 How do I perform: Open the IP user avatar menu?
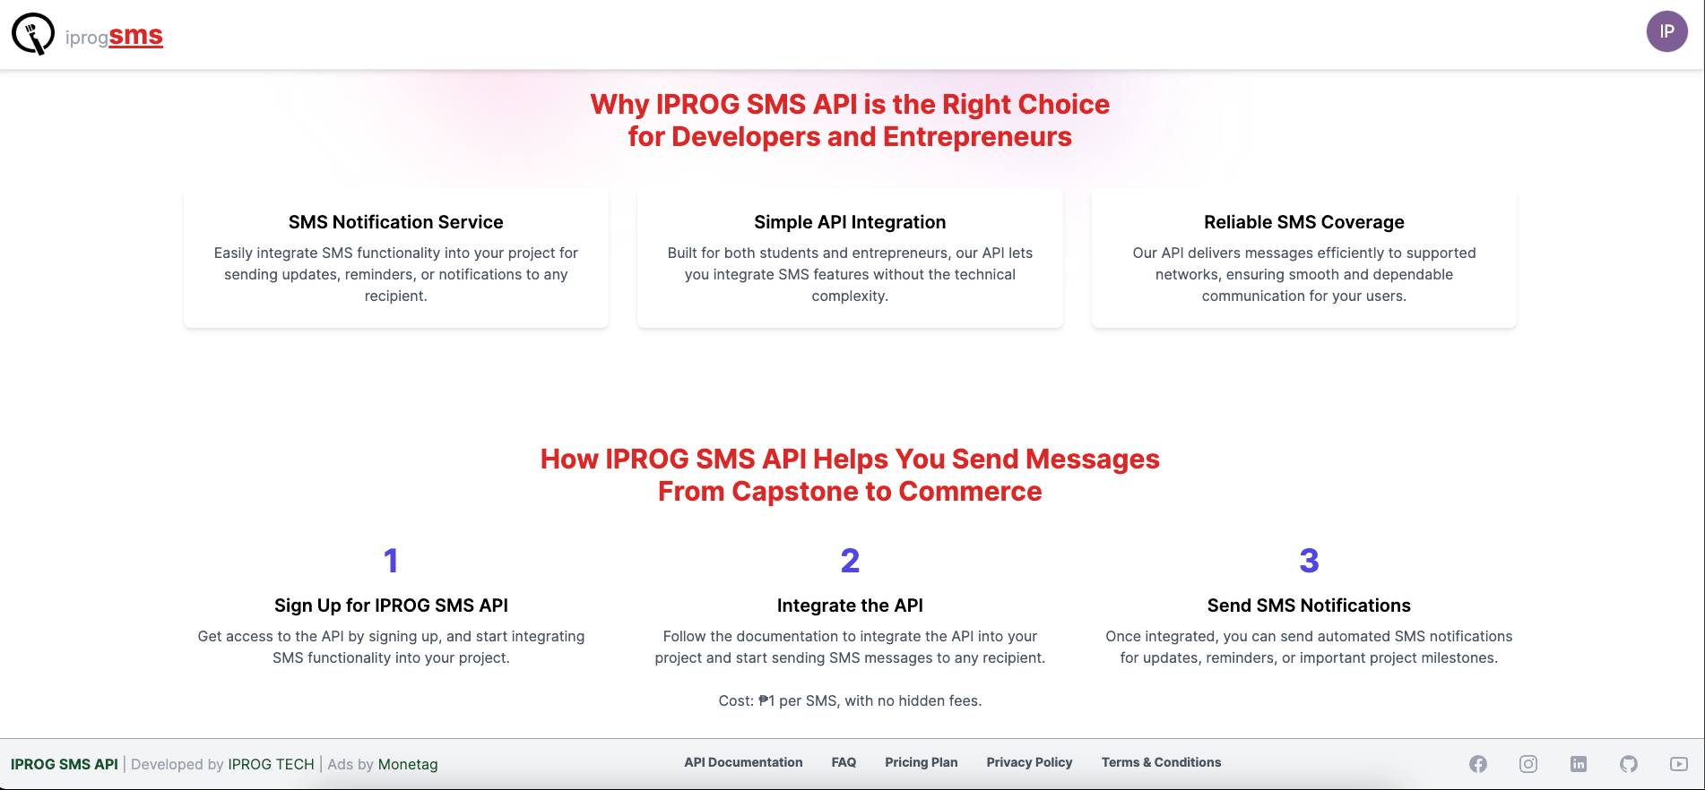1666,31
